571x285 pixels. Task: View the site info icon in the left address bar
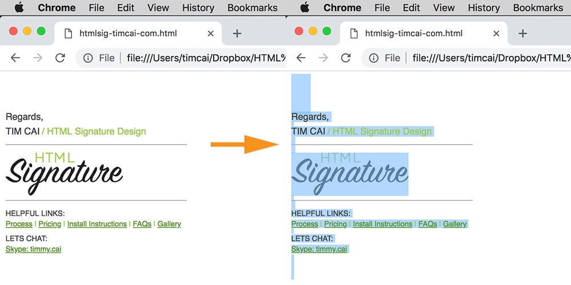89,58
